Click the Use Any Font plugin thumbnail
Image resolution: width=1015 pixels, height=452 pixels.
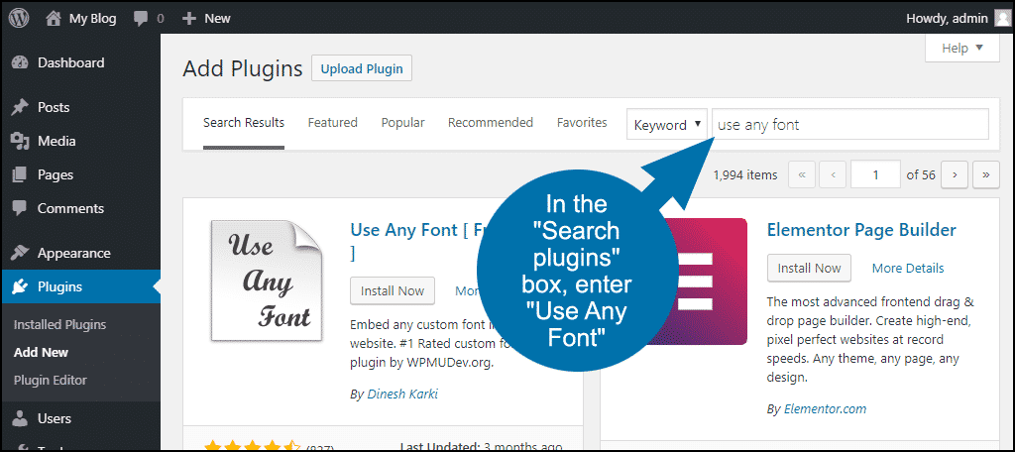click(266, 281)
